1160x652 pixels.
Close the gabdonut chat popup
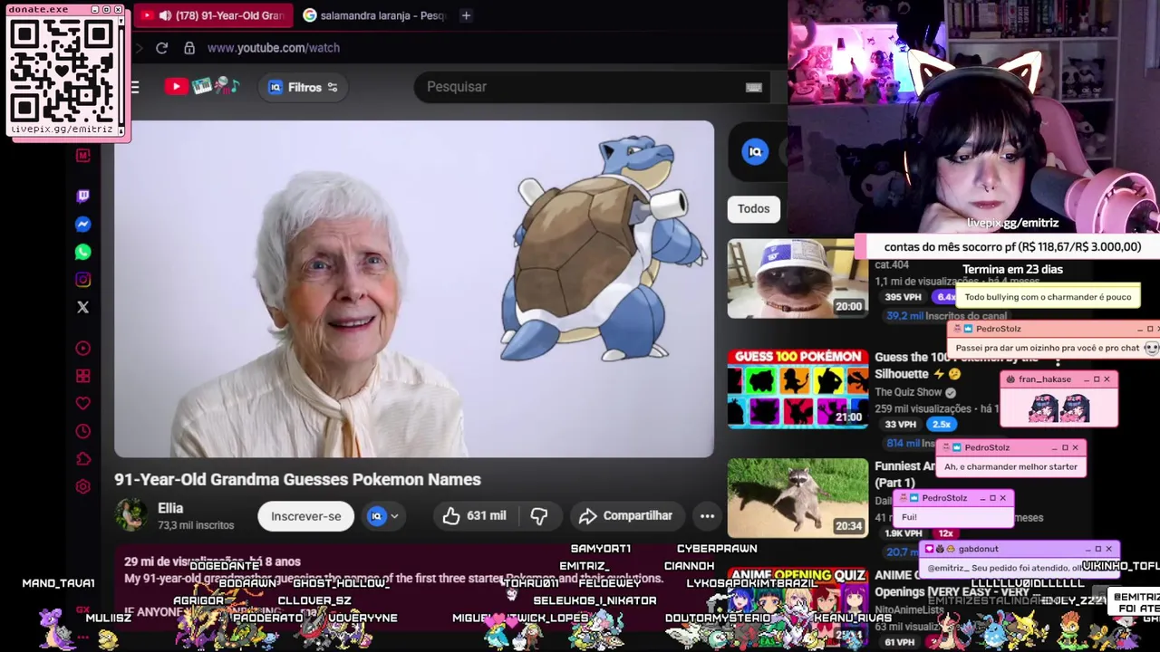pyautogui.click(x=1108, y=549)
